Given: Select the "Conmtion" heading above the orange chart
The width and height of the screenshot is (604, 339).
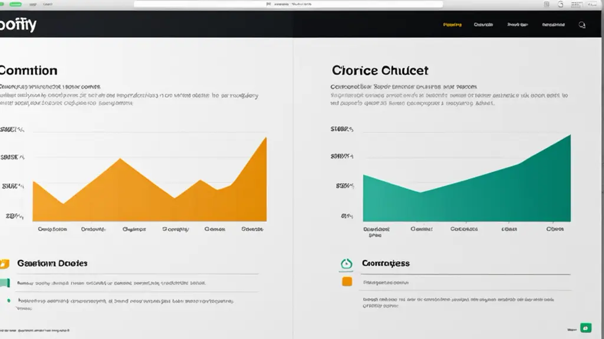Looking at the screenshot, I should click(28, 71).
